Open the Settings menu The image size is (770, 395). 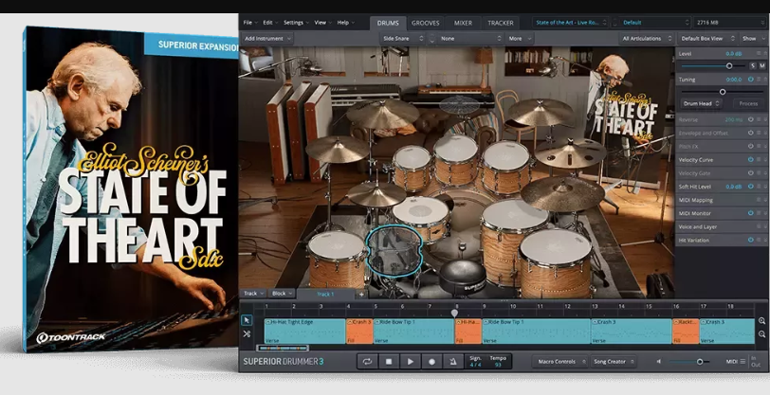coord(296,23)
